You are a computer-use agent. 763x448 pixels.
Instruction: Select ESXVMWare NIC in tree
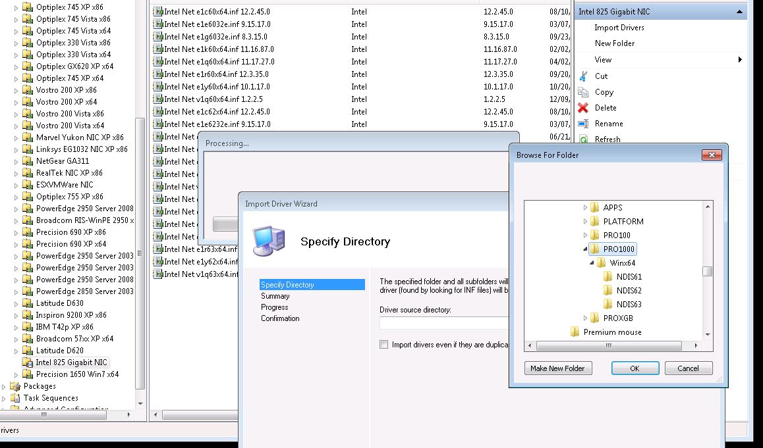[64, 185]
